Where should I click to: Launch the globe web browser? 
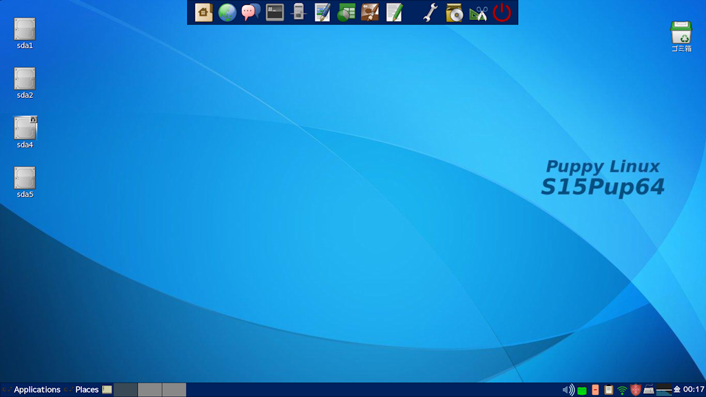(227, 12)
